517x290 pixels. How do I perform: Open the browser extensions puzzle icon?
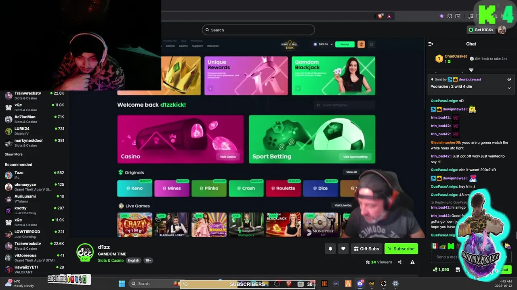tap(450, 16)
